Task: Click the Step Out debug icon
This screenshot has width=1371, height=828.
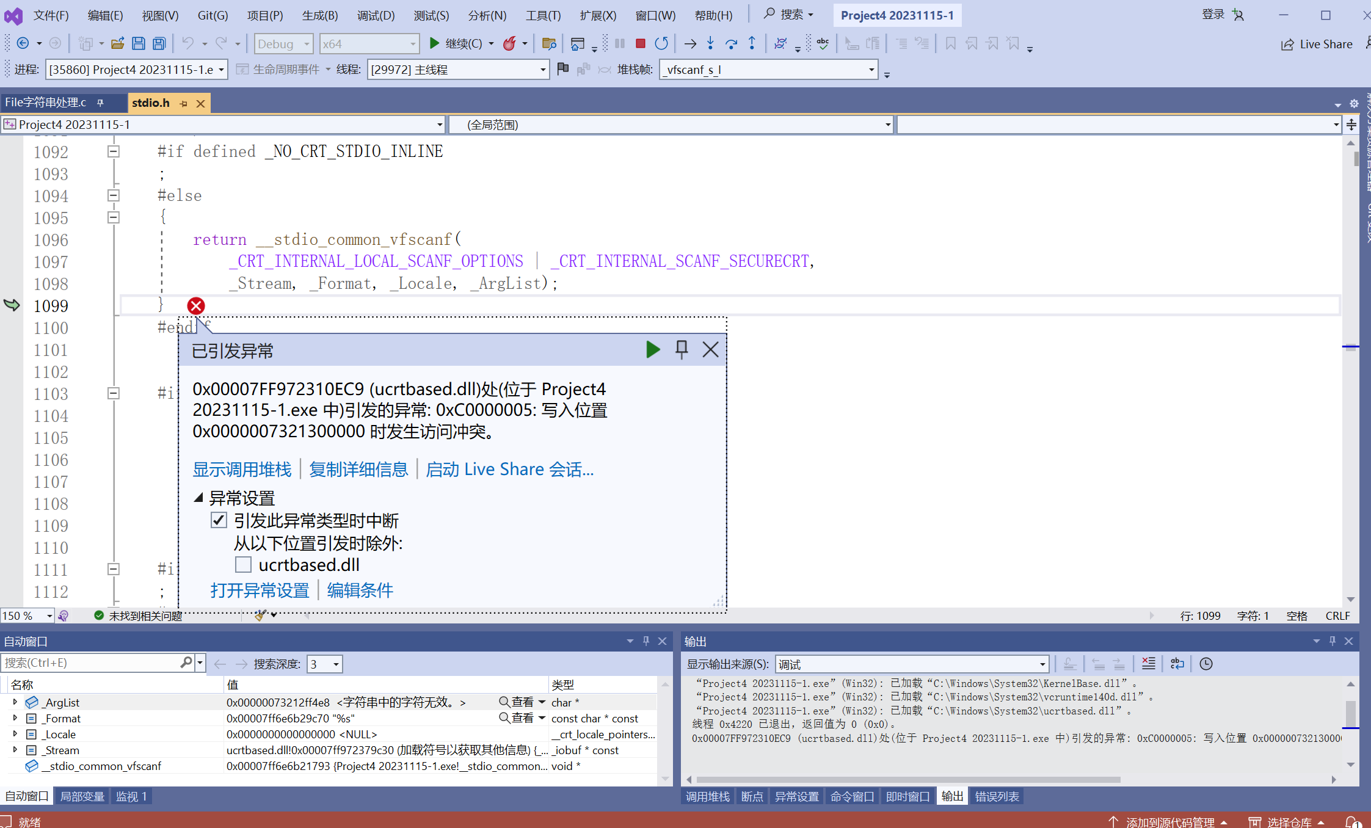Action: pyautogui.click(x=752, y=43)
